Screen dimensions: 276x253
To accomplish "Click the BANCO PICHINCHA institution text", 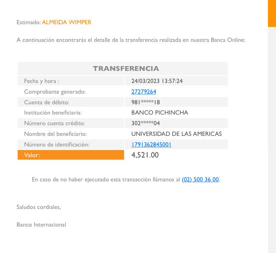I will 159,113.
